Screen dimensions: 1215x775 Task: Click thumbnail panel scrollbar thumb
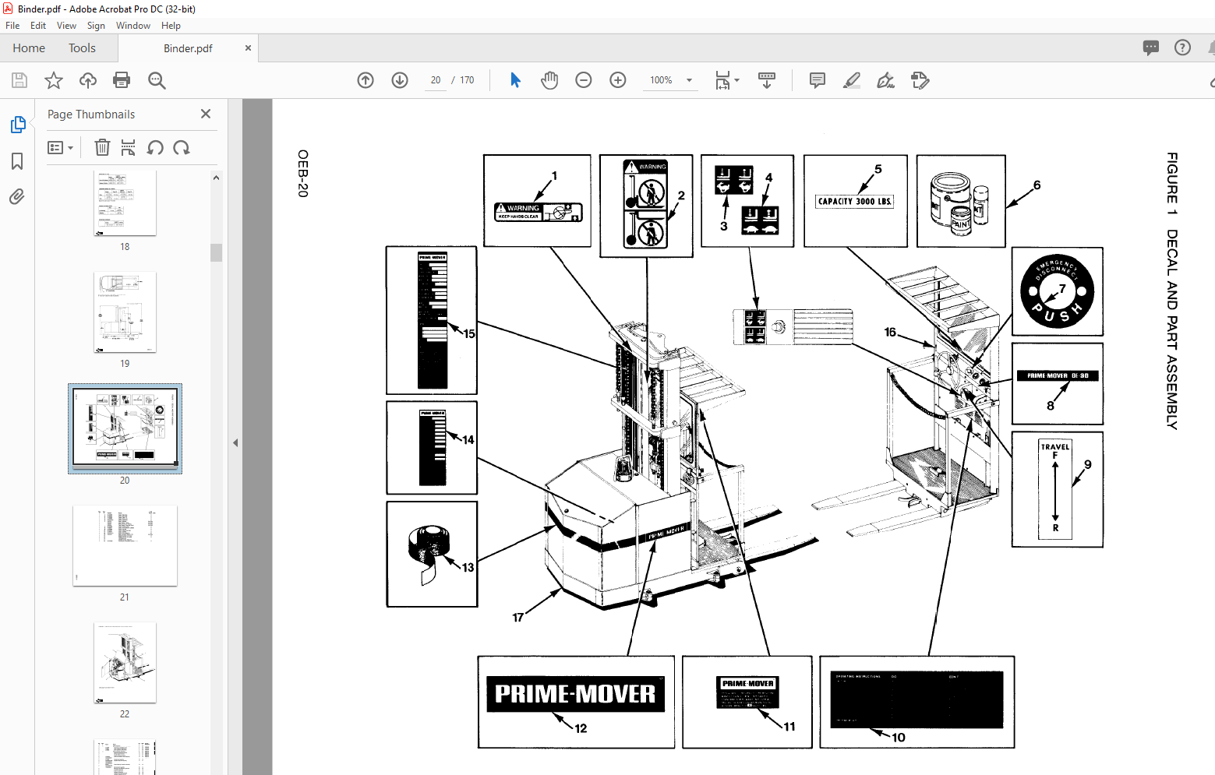(x=216, y=252)
